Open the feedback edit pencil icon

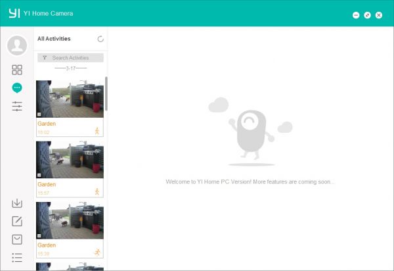17,221
